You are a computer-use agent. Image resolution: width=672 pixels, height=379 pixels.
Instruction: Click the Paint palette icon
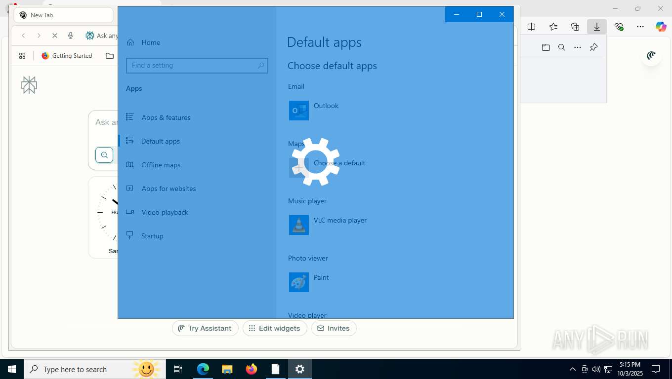click(x=299, y=282)
